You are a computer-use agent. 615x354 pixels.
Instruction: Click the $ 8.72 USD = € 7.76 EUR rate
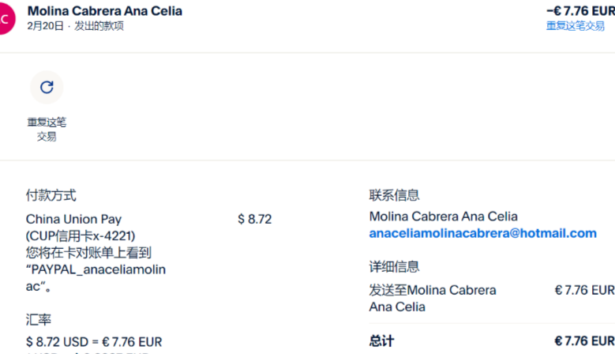[94, 341]
